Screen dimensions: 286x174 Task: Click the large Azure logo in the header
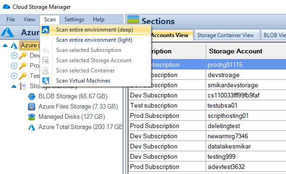[x=7, y=32]
